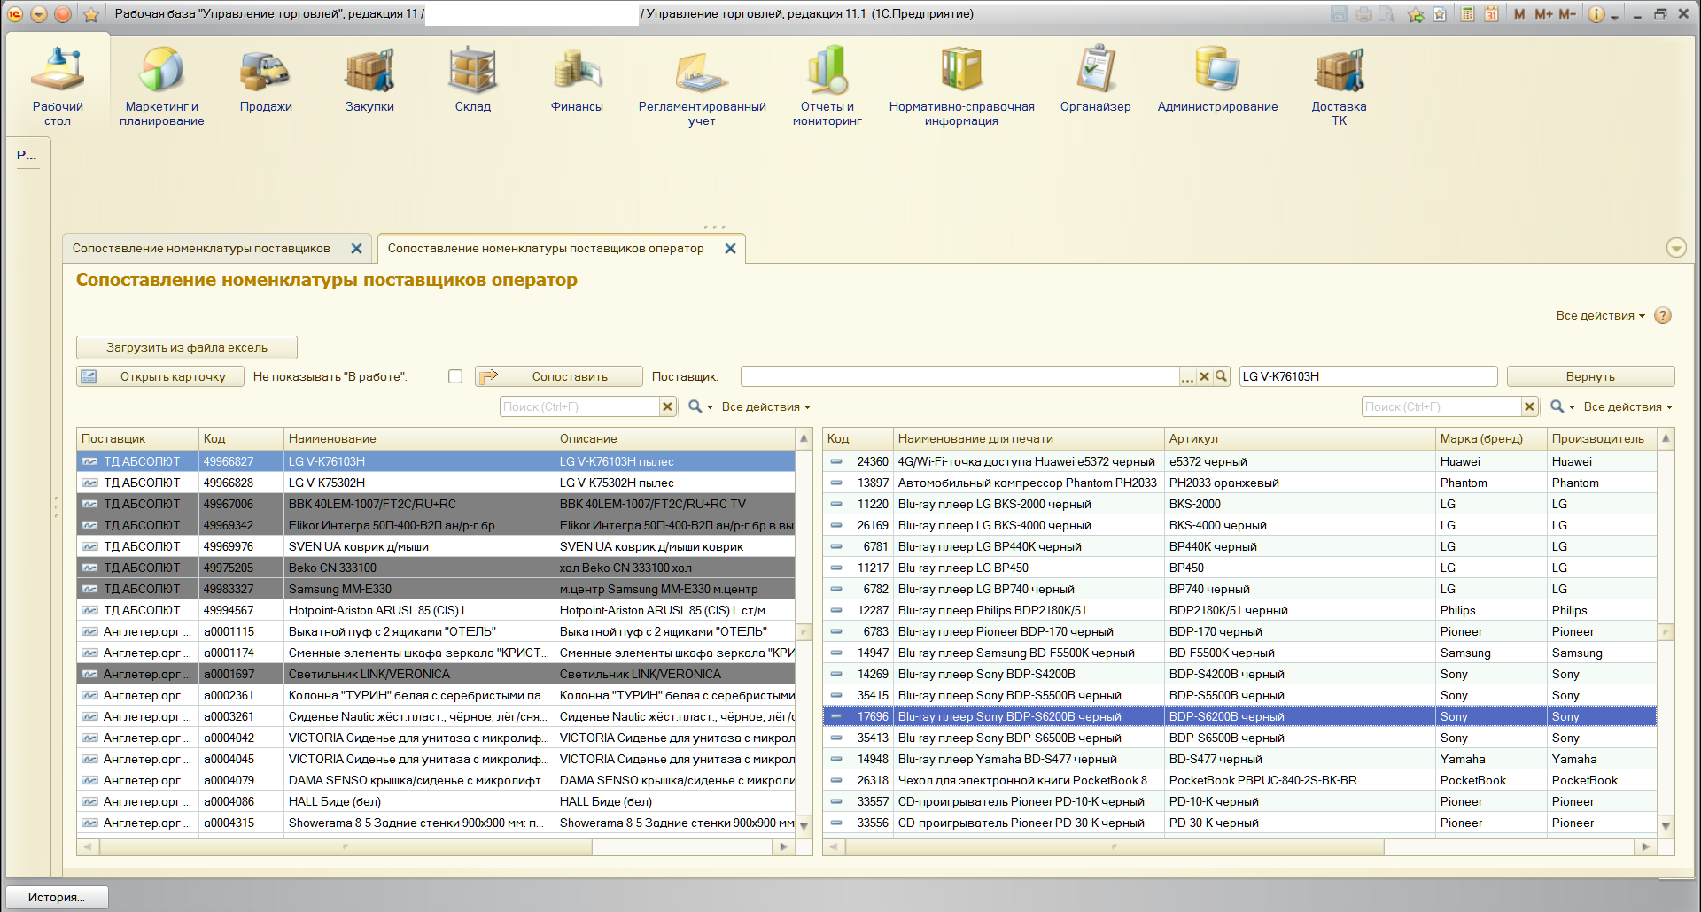Click magnifier icon next to Поставщик field
This screenshot has height=912, width=1701.
(x=1222, y=376)
